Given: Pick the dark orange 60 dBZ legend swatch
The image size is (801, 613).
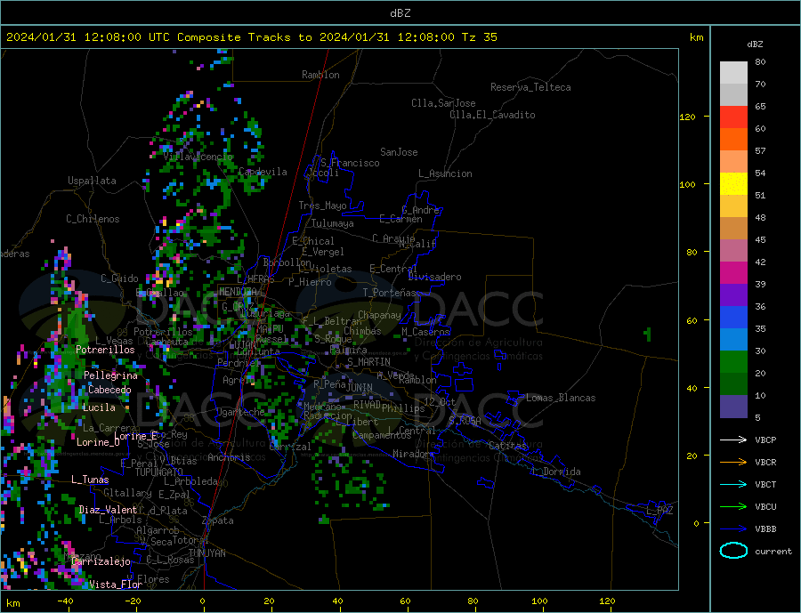Looking at the screenshot, I should tap(733, 140).
